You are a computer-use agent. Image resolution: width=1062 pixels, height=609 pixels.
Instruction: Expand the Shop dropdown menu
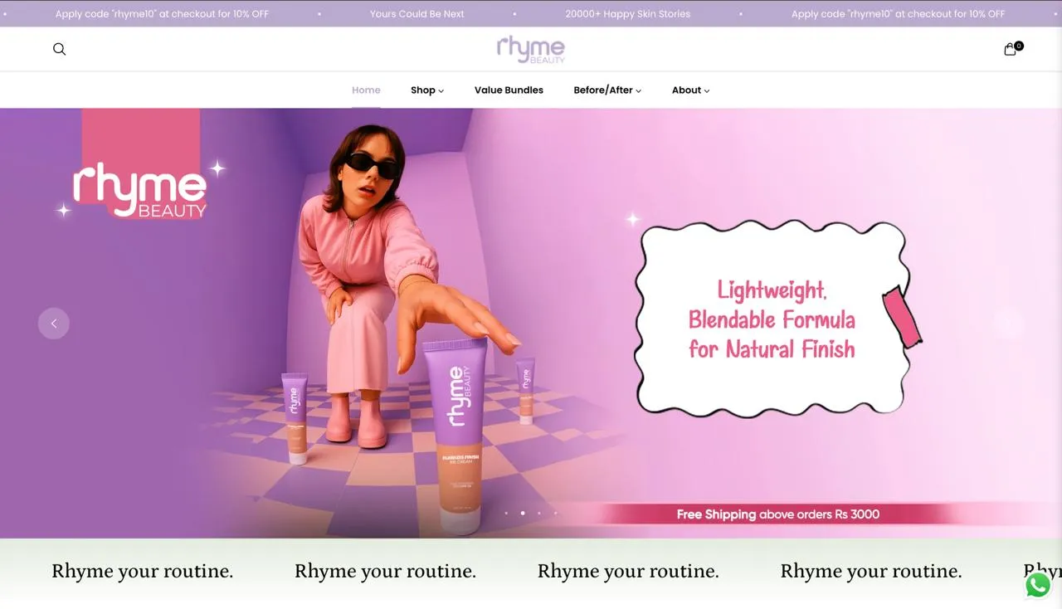[x=427, y=90]
